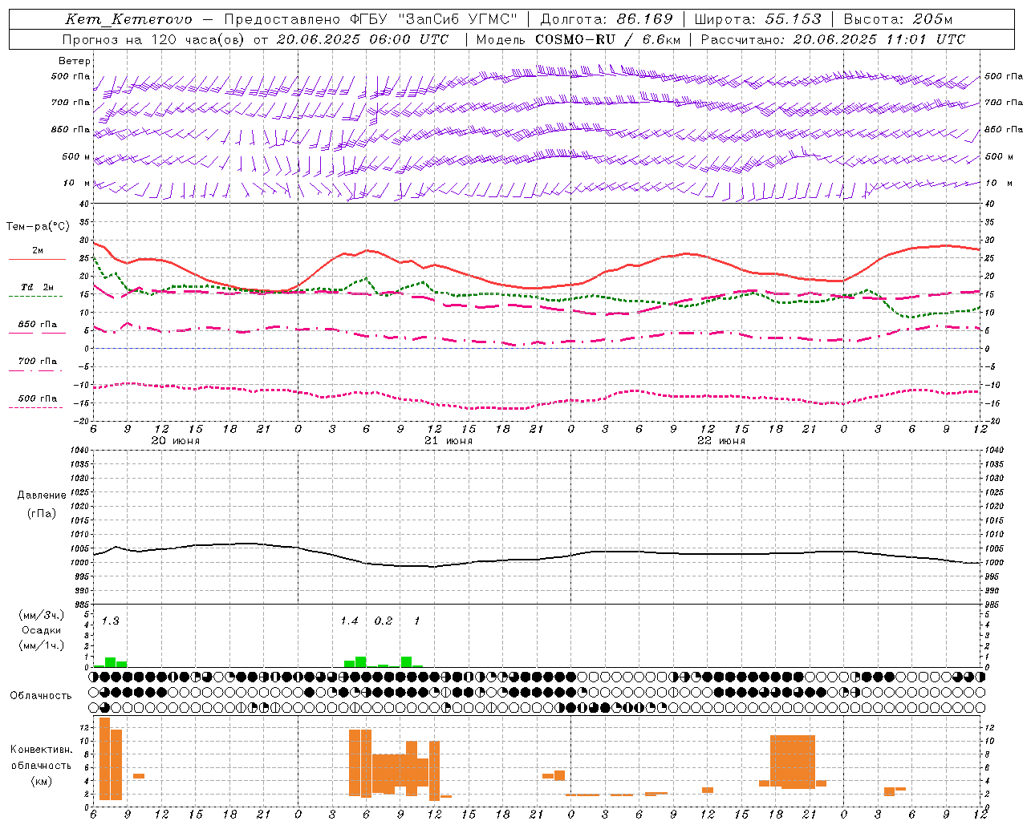Click the (мм/1ч.) precipitation unit label
Viewport: 1027px width, 821px height.
42,645
